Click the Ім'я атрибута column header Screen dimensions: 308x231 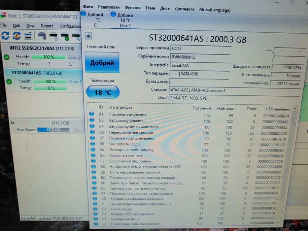pos(120,108)
